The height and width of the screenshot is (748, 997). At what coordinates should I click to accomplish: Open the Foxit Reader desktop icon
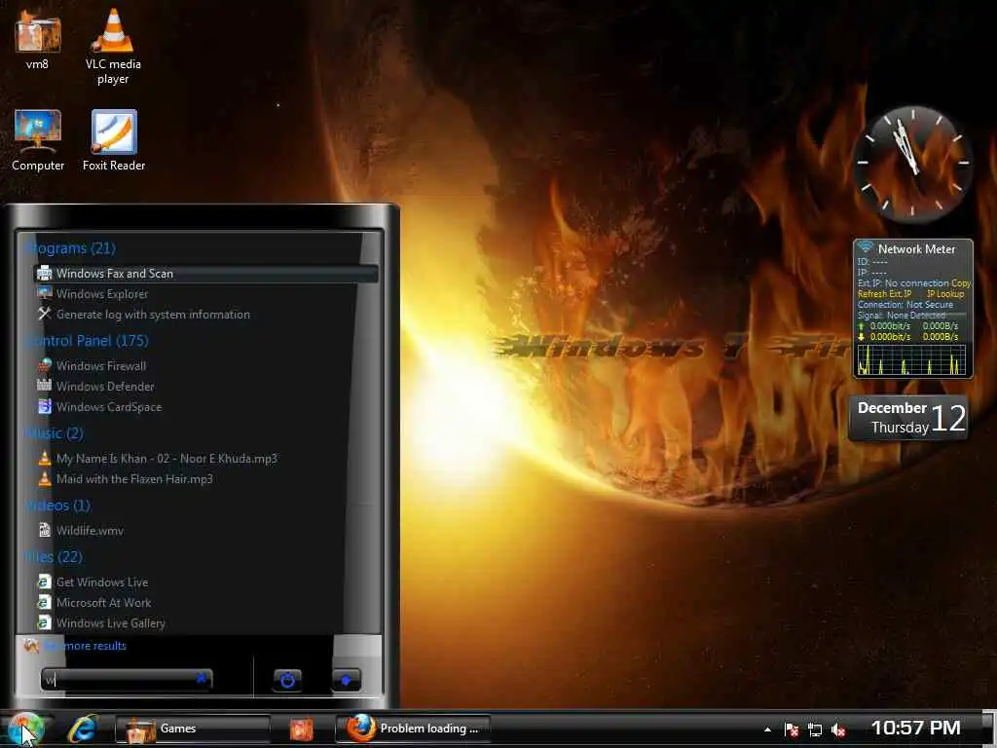(x=114, y=140)
